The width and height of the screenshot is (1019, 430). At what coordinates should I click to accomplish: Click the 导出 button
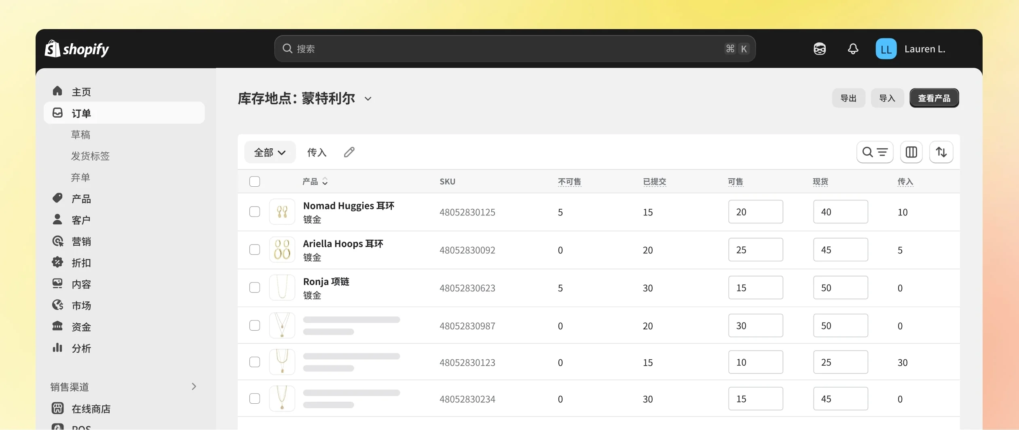(x=848, y=98)
